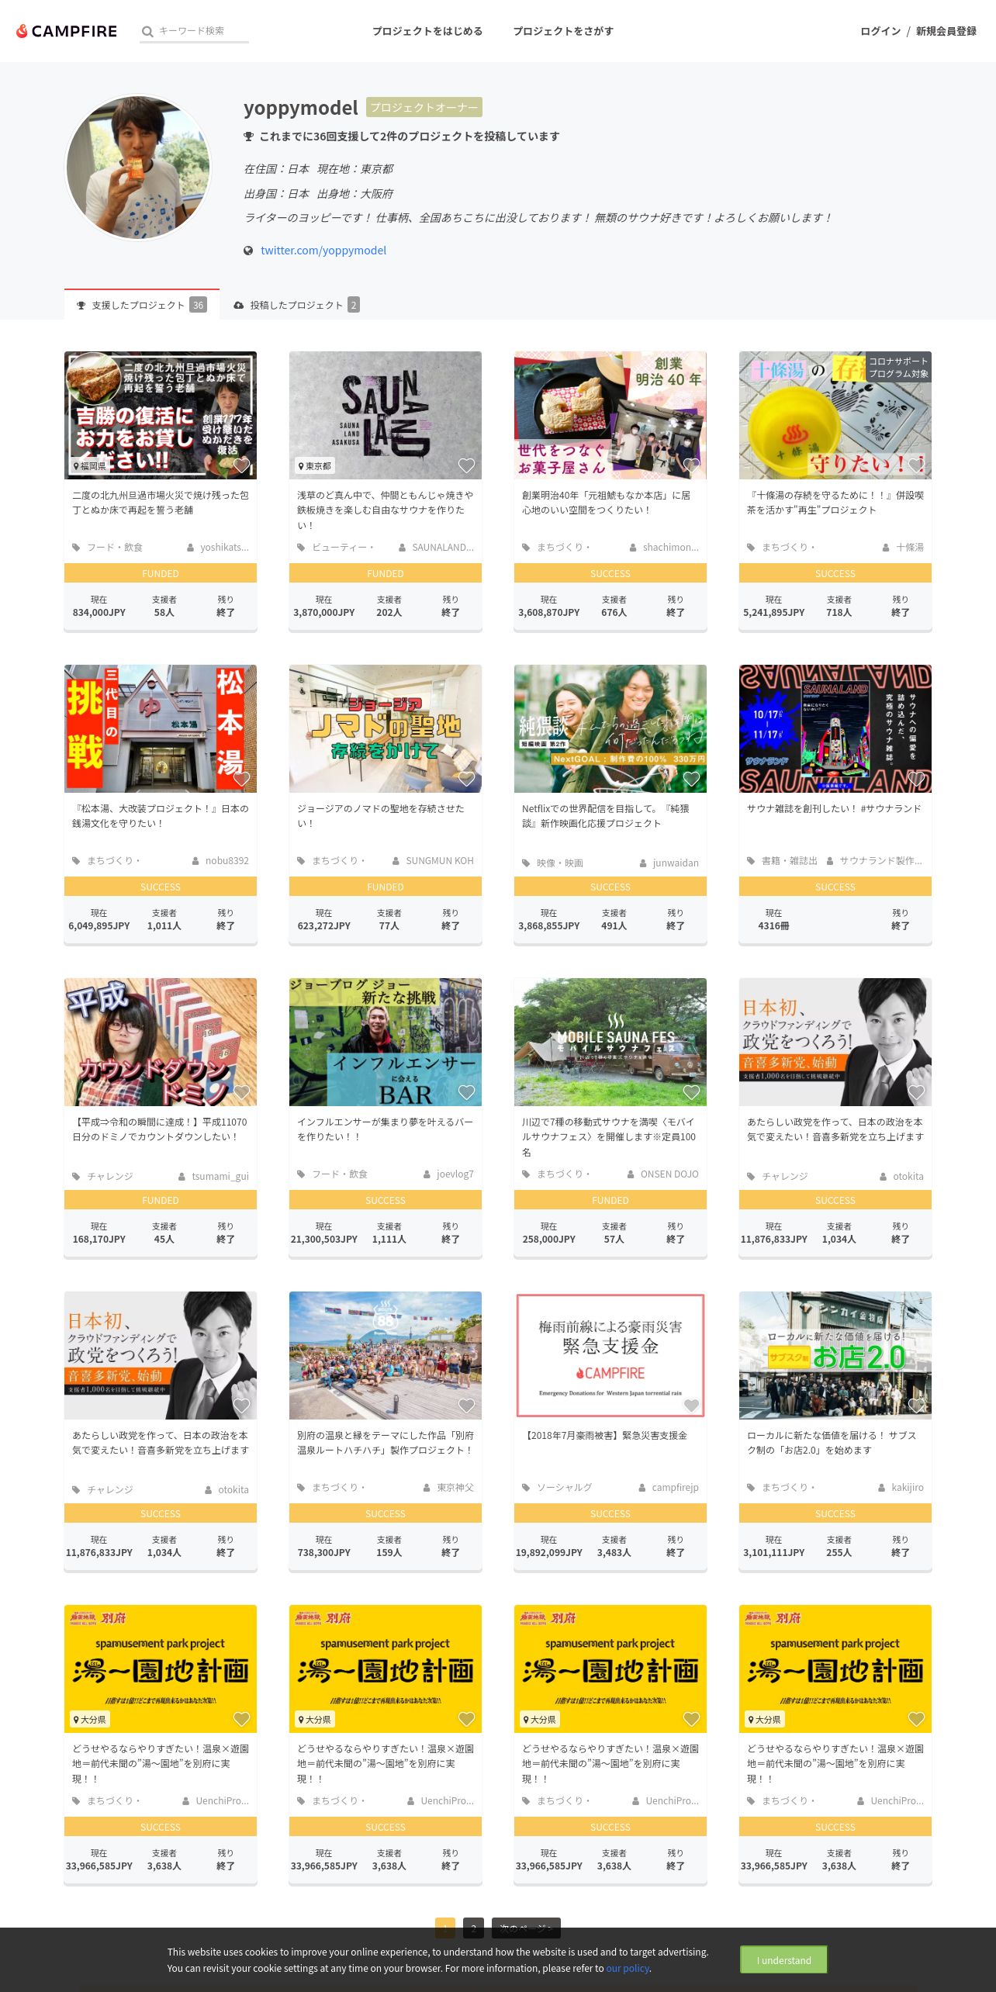Image resolution: width=996 pixels, height=1992 pixels.
Task: Open 十條湯 project thumbnail image
Action: (835, 415)
